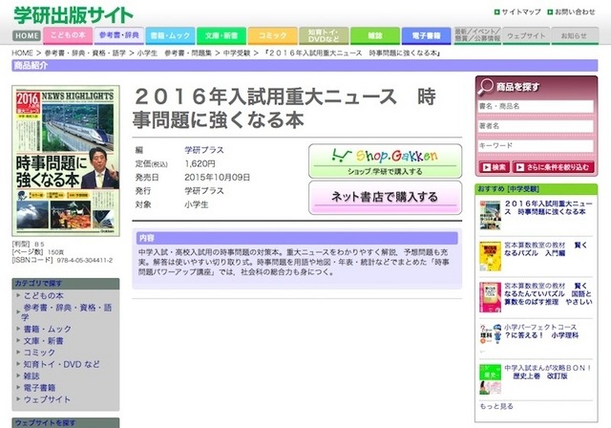Select 電子書籍 in the category list
The width and height of the screenshot is (611, 428).
(x=39, y=388)
